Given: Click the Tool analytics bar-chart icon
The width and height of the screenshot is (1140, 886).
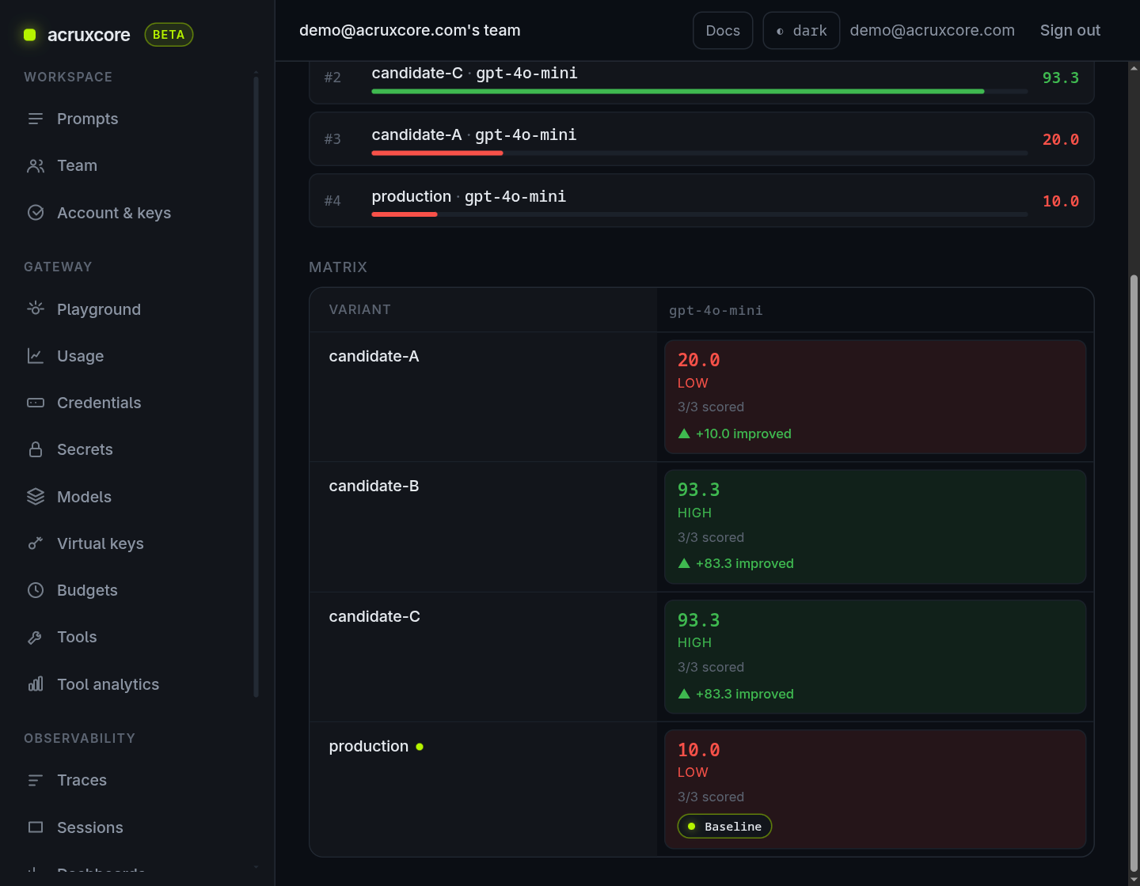Looking at the screenshot, I should [36, 684].
